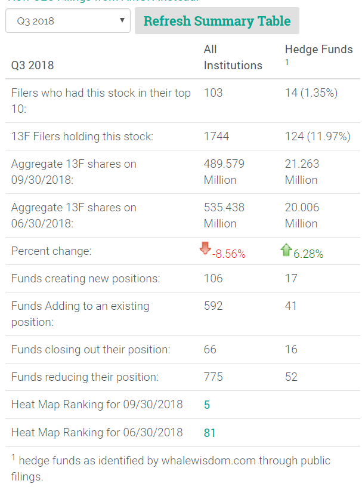Click the green up arrow icon
Viewport: 362px width, 496px height.
tap(286, 250)
